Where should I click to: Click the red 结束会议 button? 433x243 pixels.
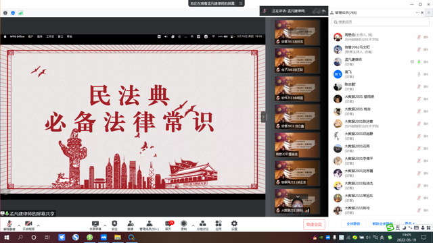[314, 225]
